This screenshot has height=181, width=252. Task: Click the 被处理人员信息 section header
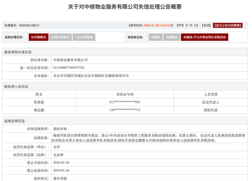tap(16, 86)
